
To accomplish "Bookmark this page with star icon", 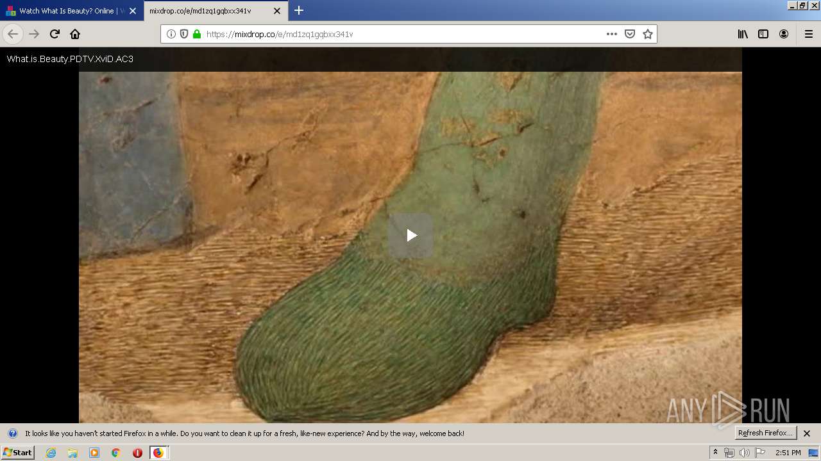I will 648,34.
